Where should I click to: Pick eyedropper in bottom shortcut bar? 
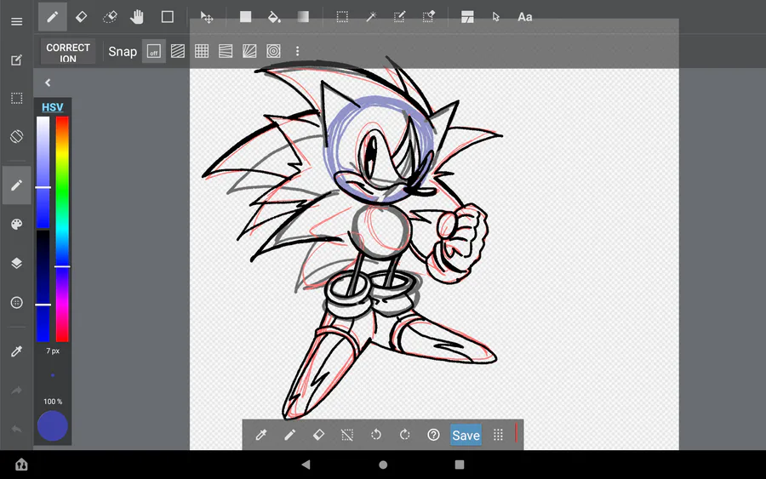coord(261,435)
